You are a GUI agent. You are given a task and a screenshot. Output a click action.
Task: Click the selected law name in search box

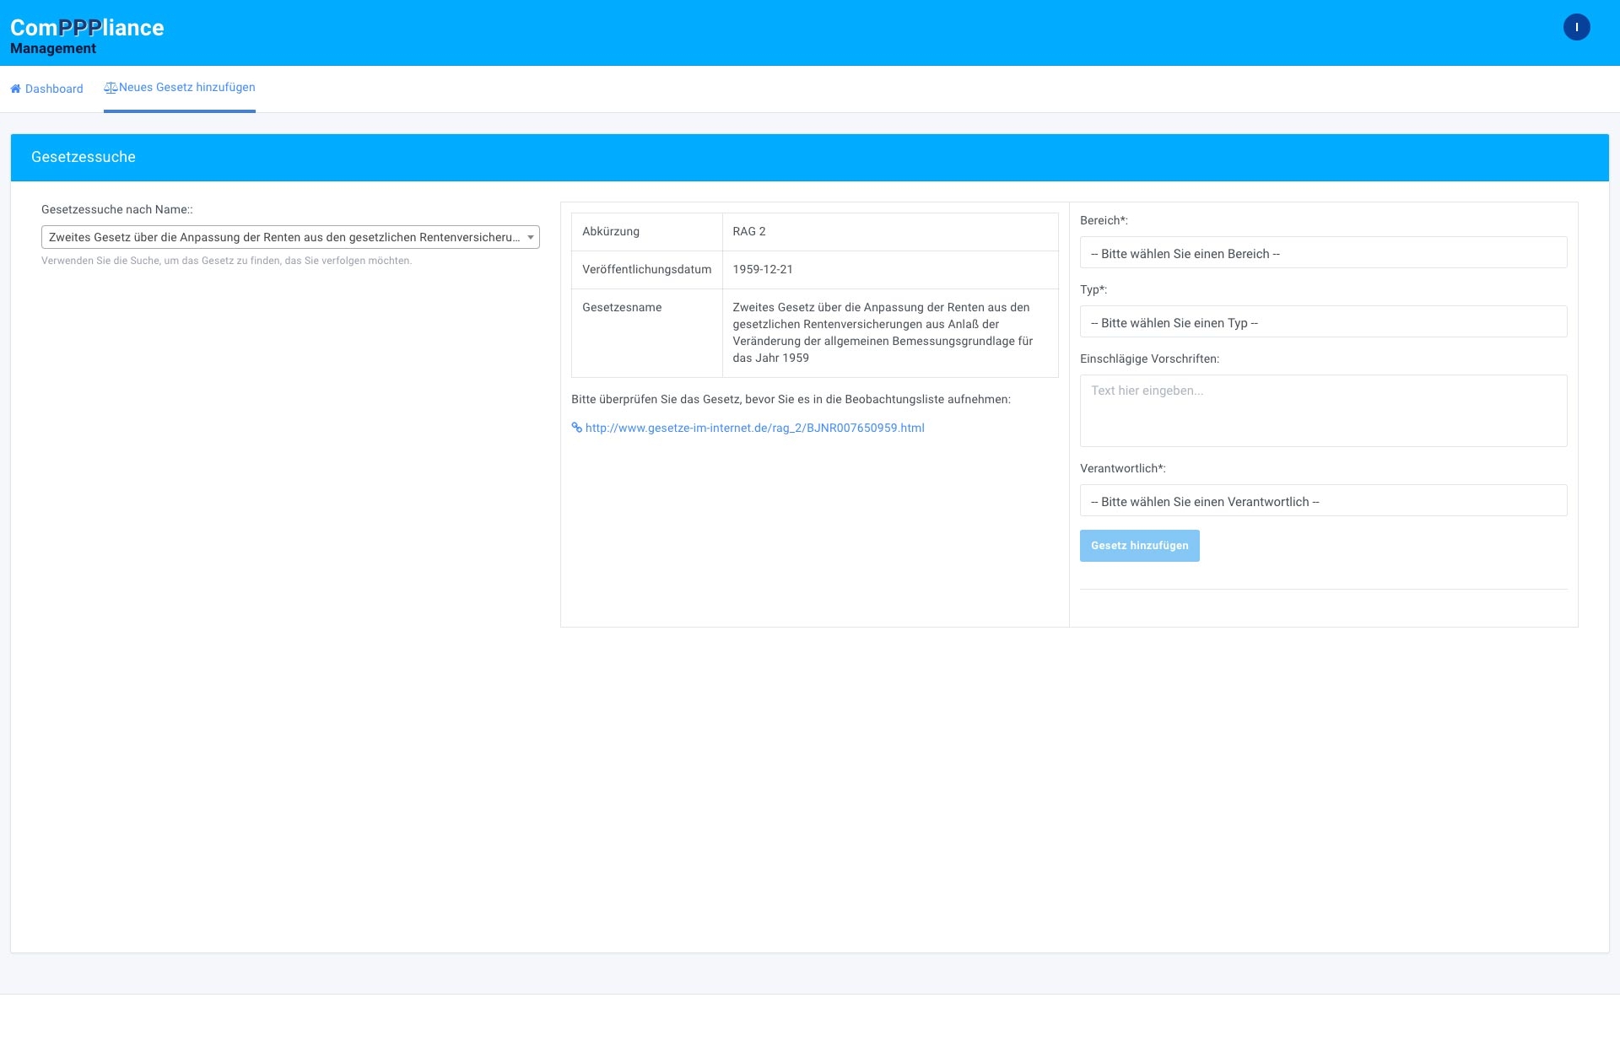(x=283, y=238)
